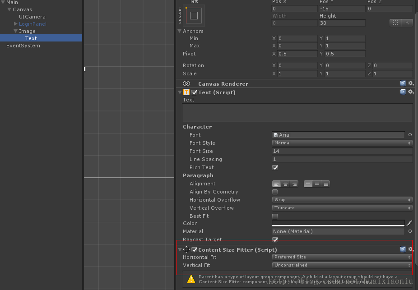Enable Best Fit checkbox
The height and width of the screenshot is (290, 418).
275,216
